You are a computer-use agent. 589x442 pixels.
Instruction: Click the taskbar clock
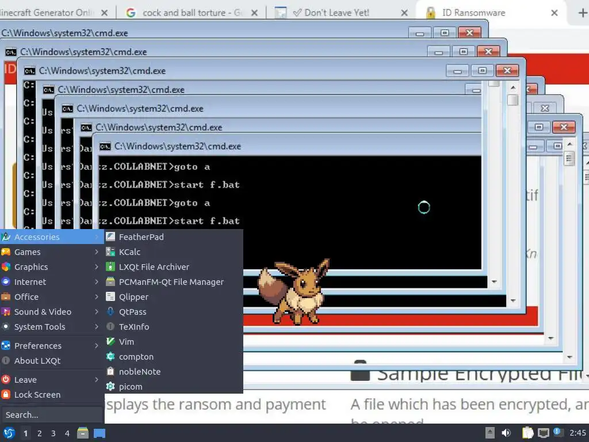tap(577, 433)
